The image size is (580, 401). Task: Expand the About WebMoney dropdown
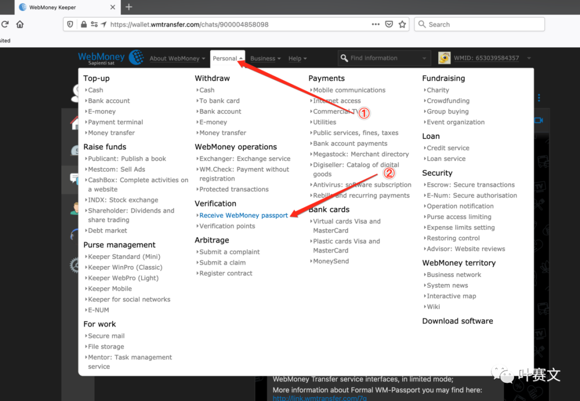point(177,59)
